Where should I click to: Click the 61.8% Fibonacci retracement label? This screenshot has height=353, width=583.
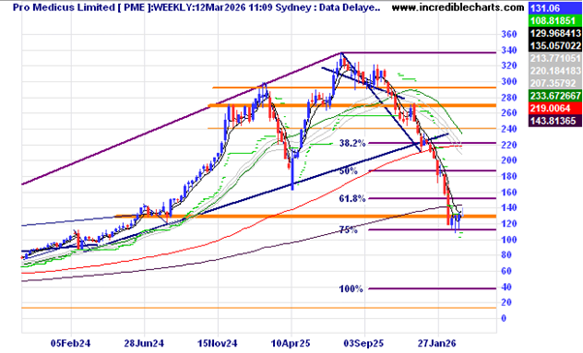[x=353, y=198]
